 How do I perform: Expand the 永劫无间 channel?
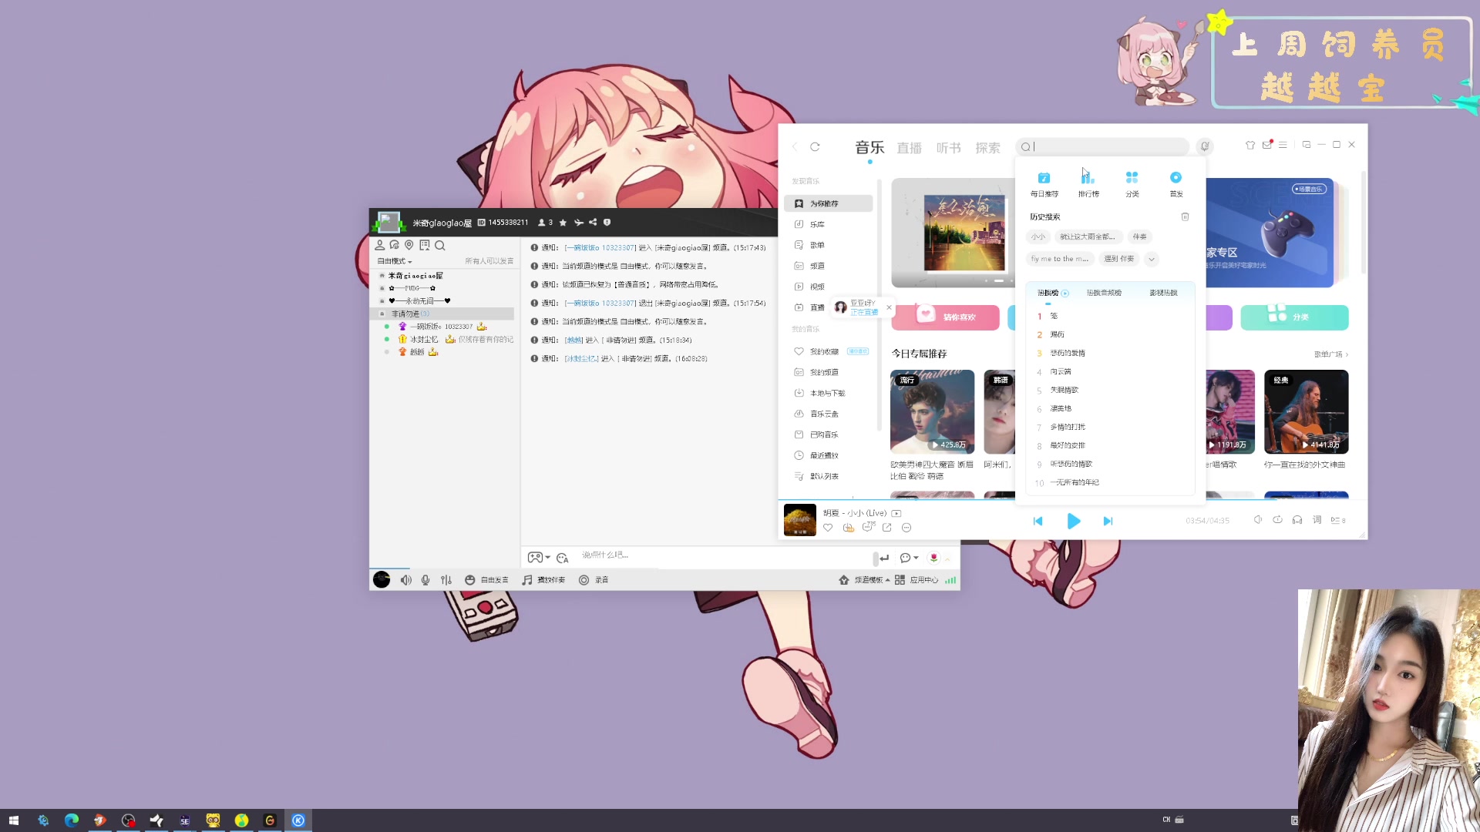[x=382, y=301]
